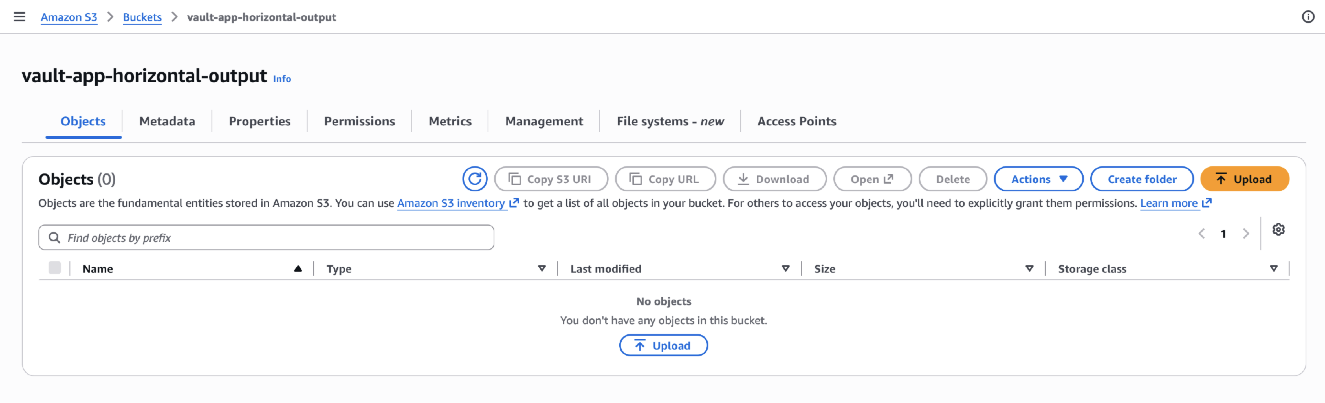Click the Copy URL button
The image size is (1325, 403).
click(665, 179)
